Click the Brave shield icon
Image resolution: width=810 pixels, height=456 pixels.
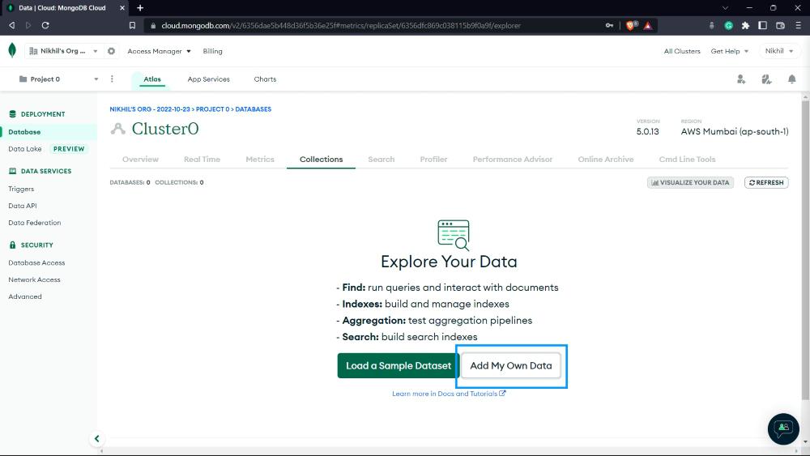(631, 25)
